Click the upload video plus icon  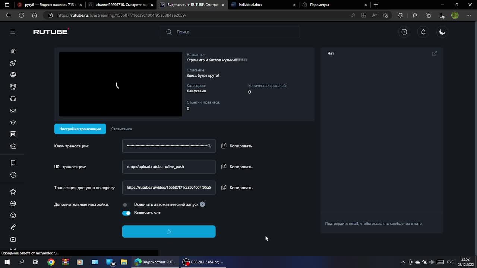pos(404,32)
